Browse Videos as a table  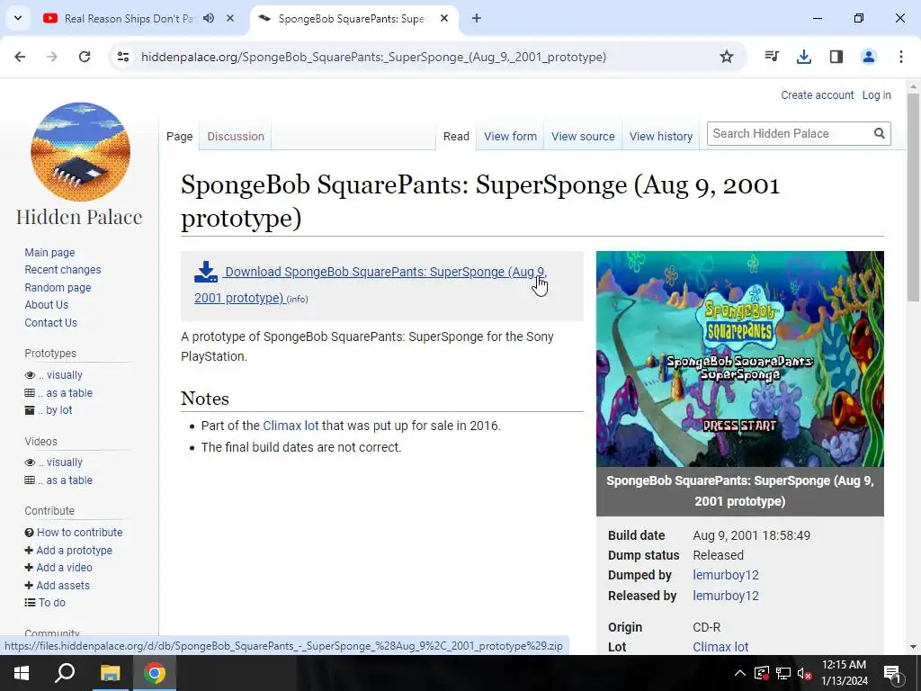(69, 480)
